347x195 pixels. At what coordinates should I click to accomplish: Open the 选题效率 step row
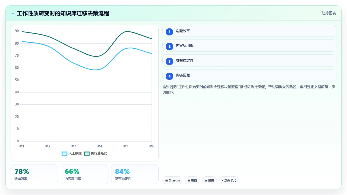click(249, 31)
